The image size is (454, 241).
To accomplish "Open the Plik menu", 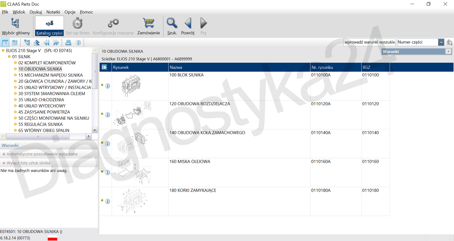I will click(5, 12).
